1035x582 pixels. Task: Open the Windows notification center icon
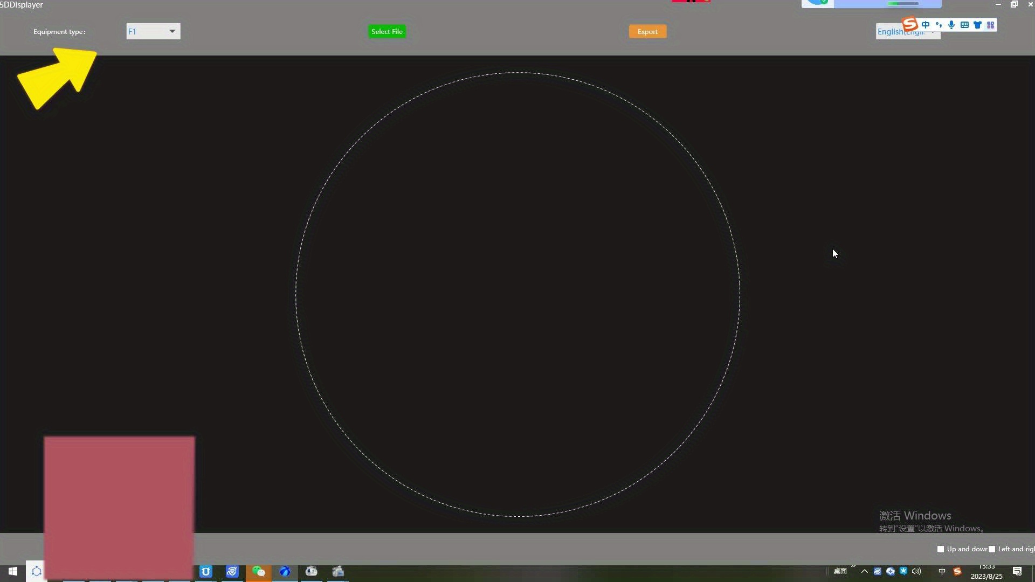click(x=1017, y=571)
